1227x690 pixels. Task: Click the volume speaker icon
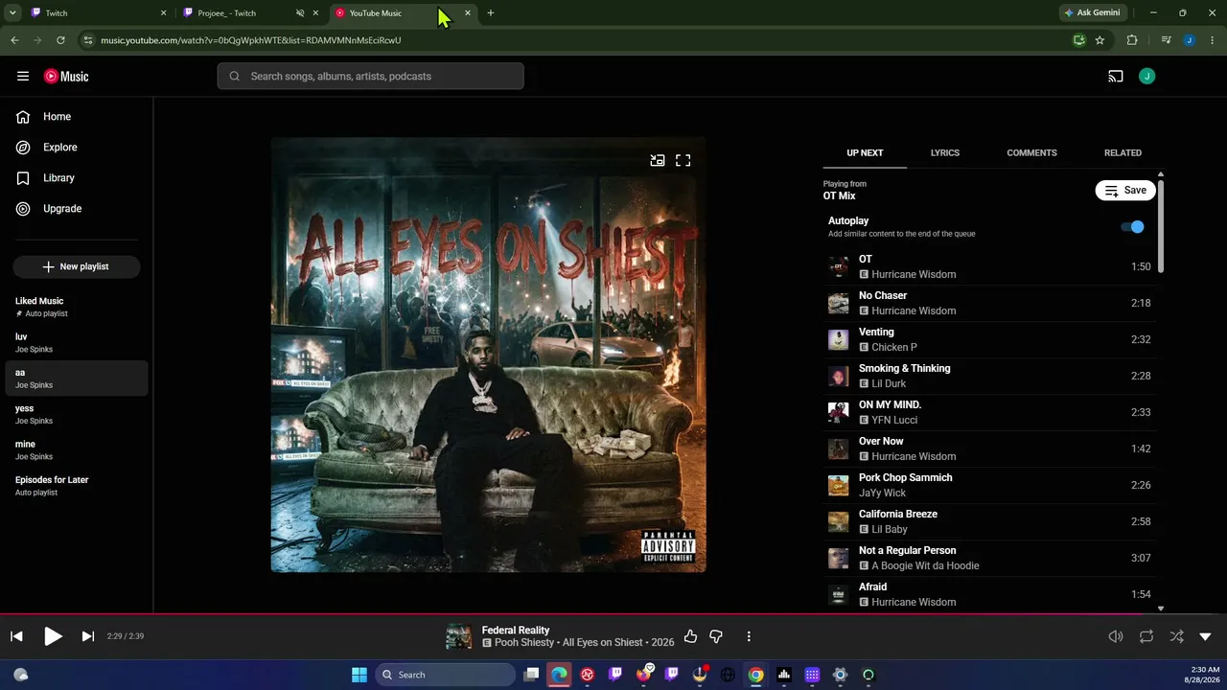coord(1116,636)
